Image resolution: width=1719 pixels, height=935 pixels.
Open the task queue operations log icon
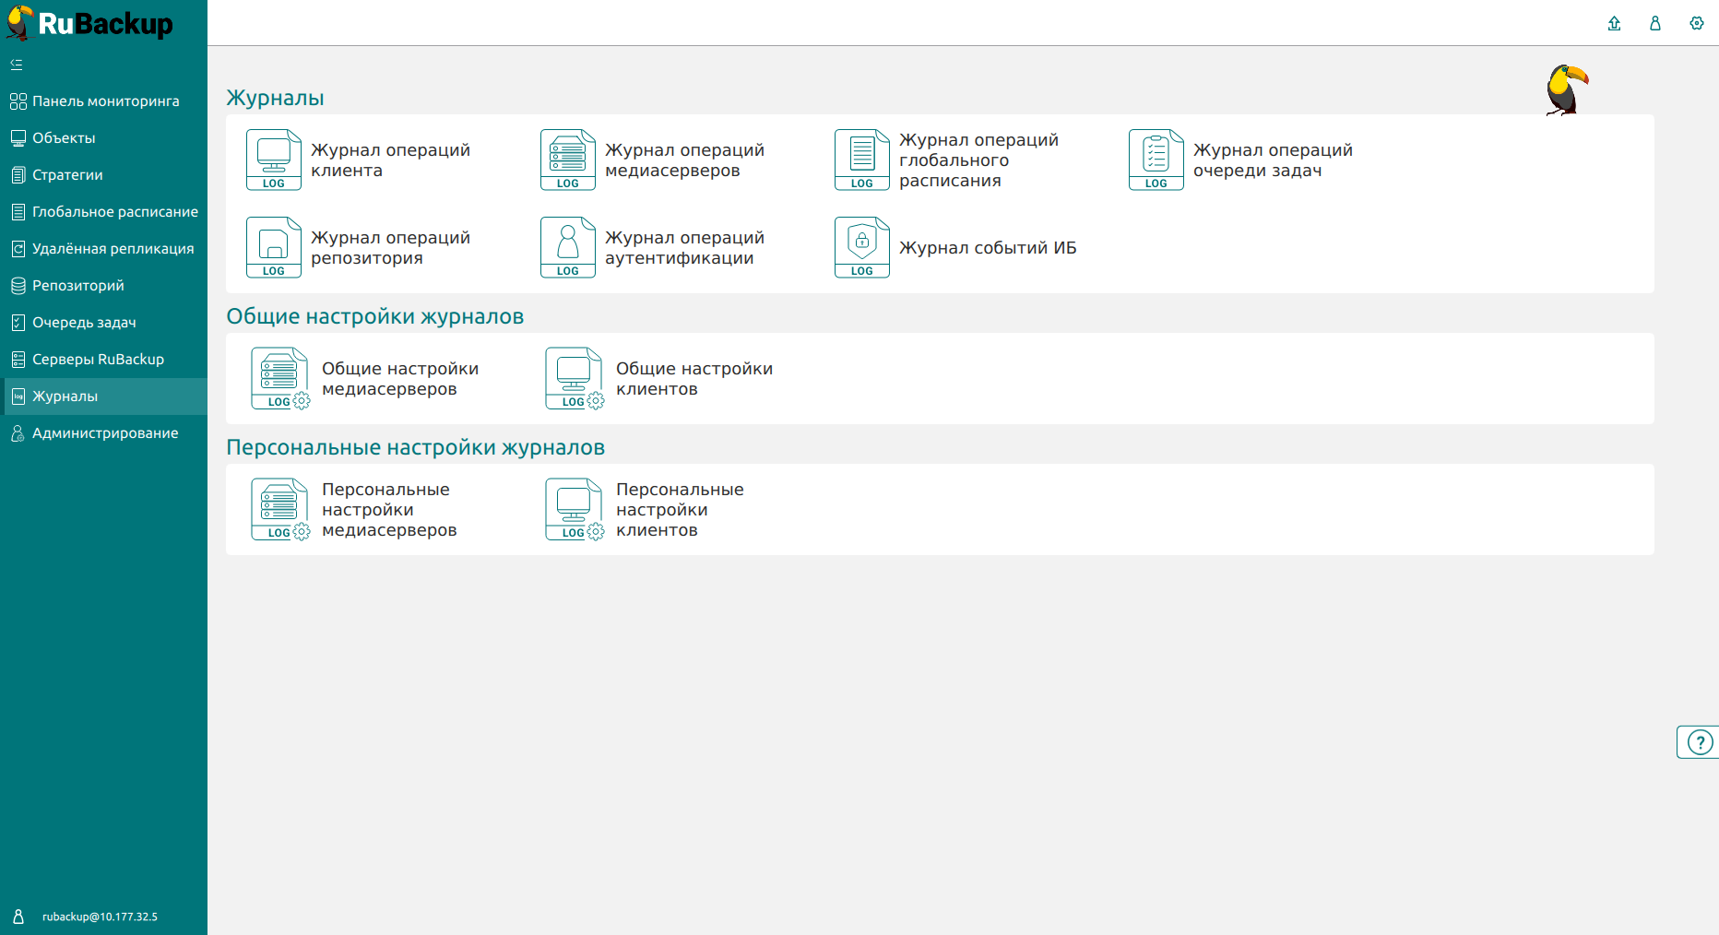coord(1156,160)
